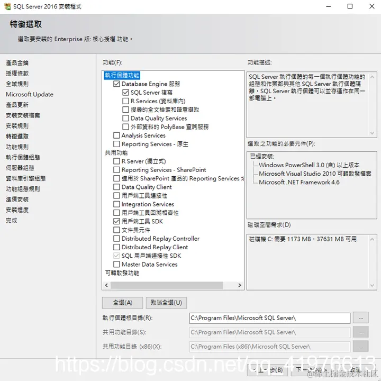381x381 pixels.
Task: Select 執行個體功能 tree header
Action: click(x=122, y=75)
